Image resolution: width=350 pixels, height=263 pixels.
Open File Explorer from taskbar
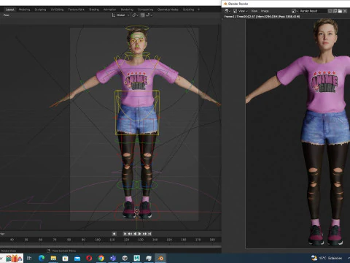click(x=53, y=258)
